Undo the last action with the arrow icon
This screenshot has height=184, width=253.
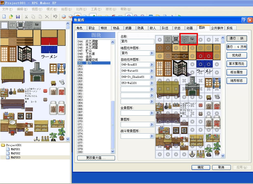pos(55,17)
